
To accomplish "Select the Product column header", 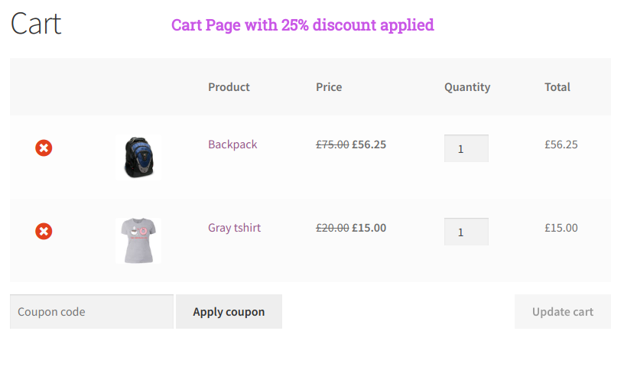I will [x=229, y=86].
